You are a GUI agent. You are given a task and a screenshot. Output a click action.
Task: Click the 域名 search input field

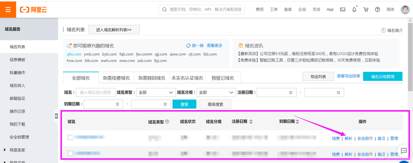tap(96, 92)
